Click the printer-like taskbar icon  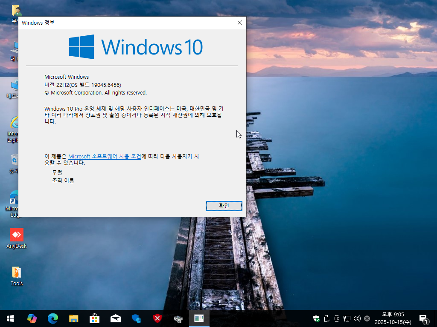(178, 318)
